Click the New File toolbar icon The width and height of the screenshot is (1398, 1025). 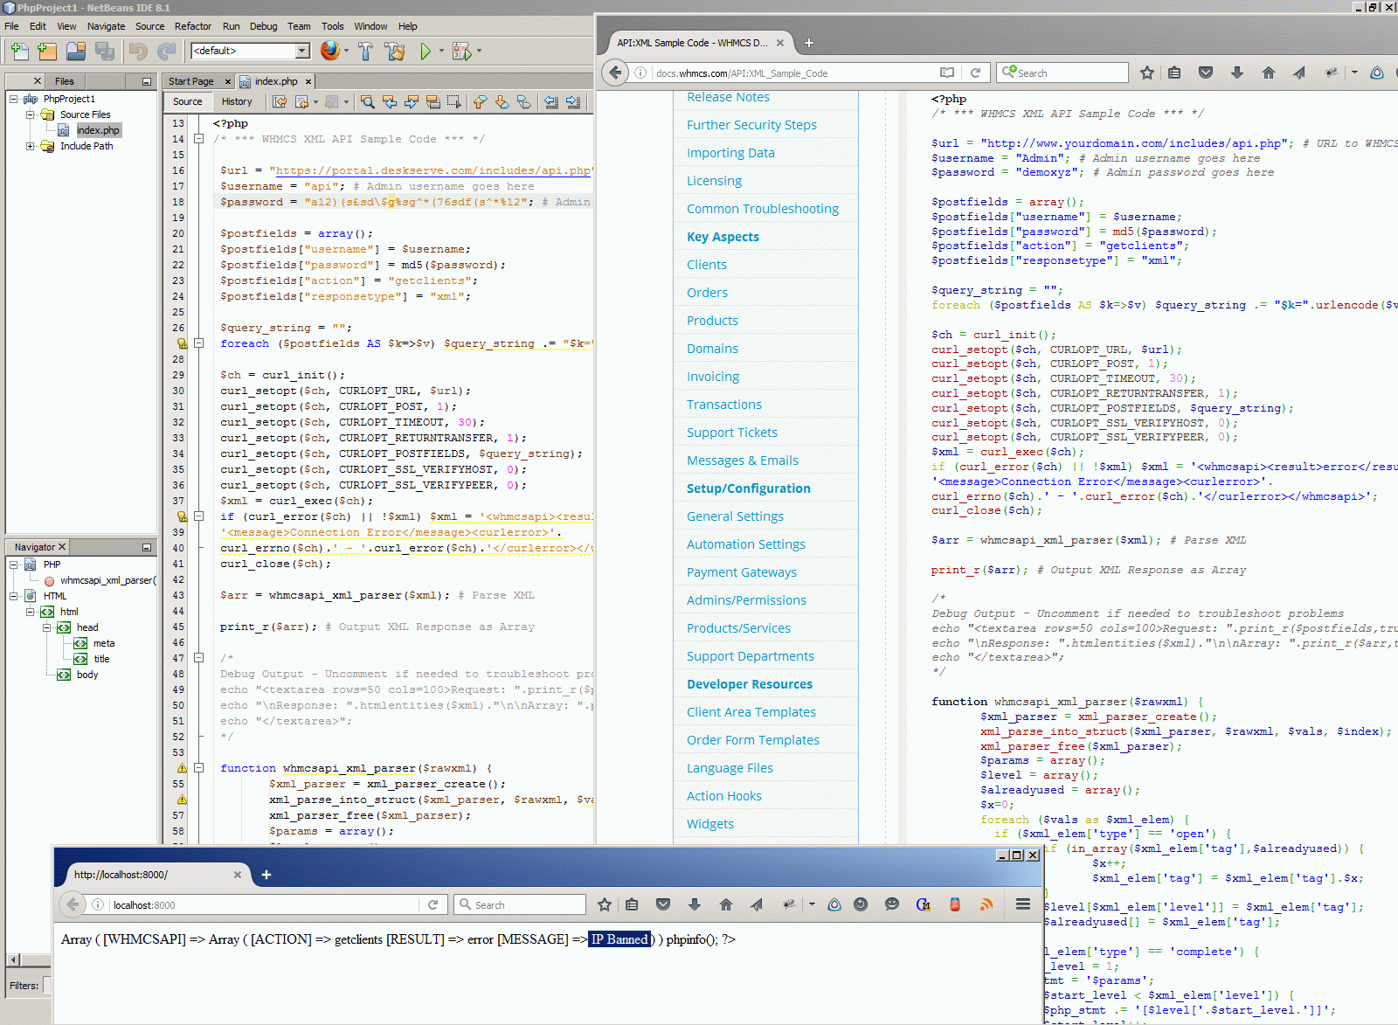pyautogui.click(x=19, y=52)
